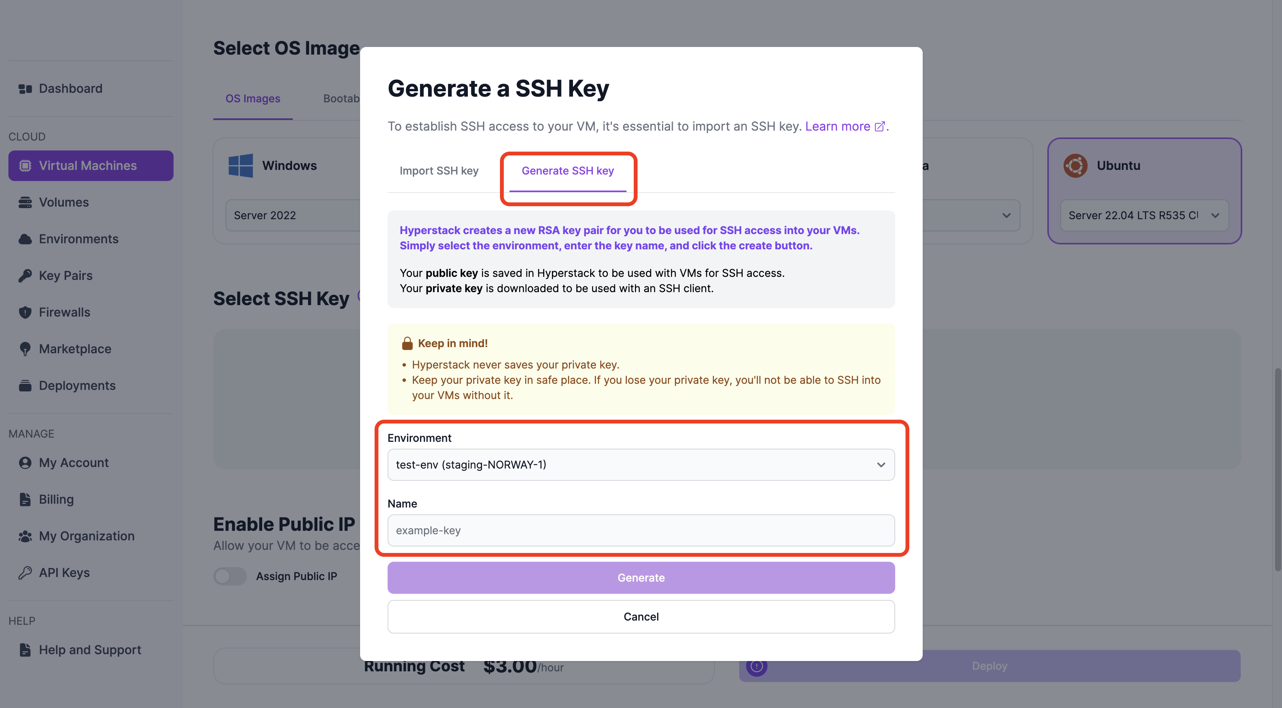Click the Dashboard sidebar icon
This screenshot has height=708, width=1282.
pyautogui.click(x=25, y=89)
